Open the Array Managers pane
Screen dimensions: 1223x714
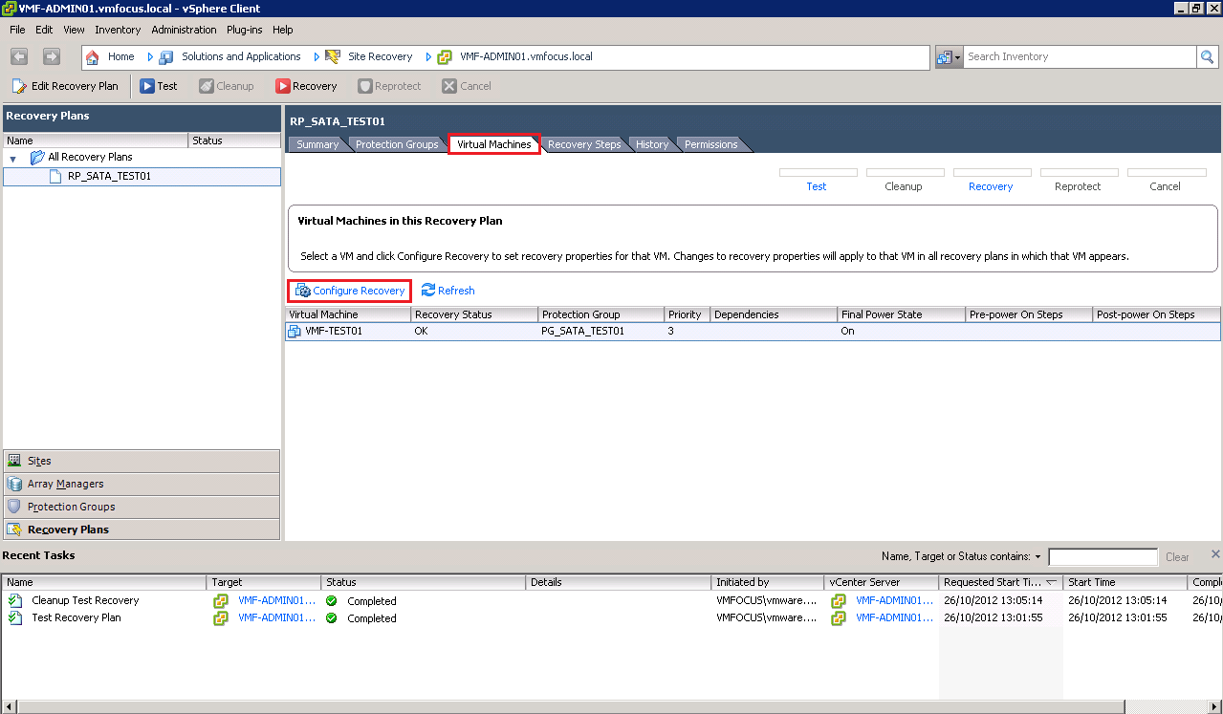tap(65, 484)
